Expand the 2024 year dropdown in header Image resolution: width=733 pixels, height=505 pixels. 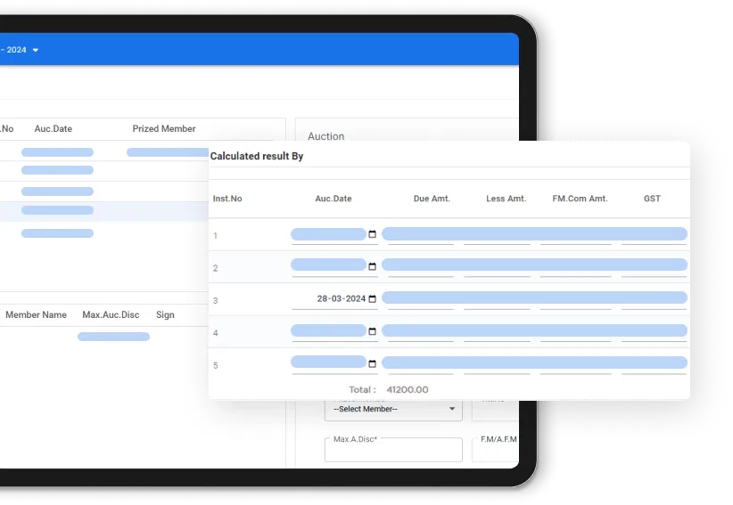pyautogui.click(x=36, y=50)
